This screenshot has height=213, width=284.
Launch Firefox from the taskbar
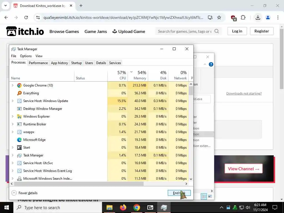(123, 207)
